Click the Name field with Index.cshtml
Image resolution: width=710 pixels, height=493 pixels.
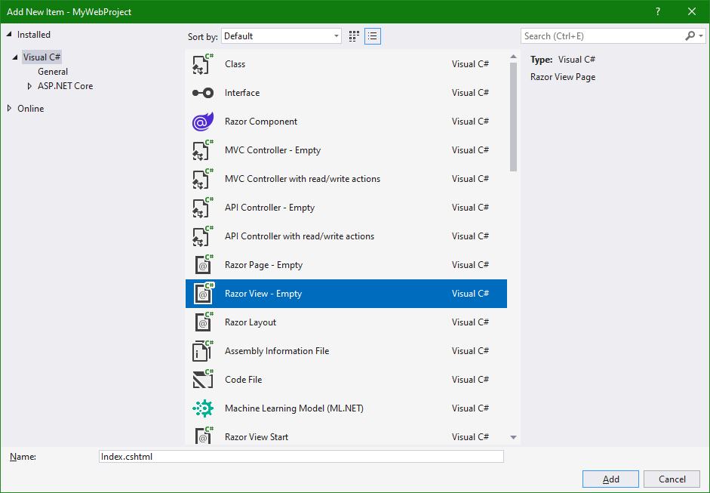301,456
